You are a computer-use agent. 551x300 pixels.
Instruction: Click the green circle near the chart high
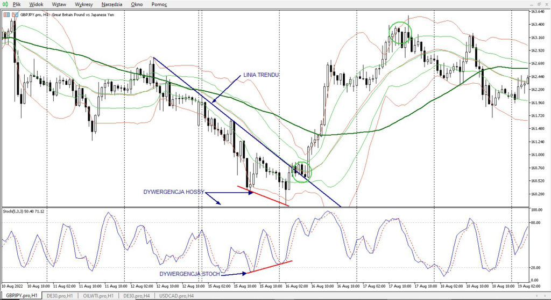pyautogui.click(x=400, y=33)
